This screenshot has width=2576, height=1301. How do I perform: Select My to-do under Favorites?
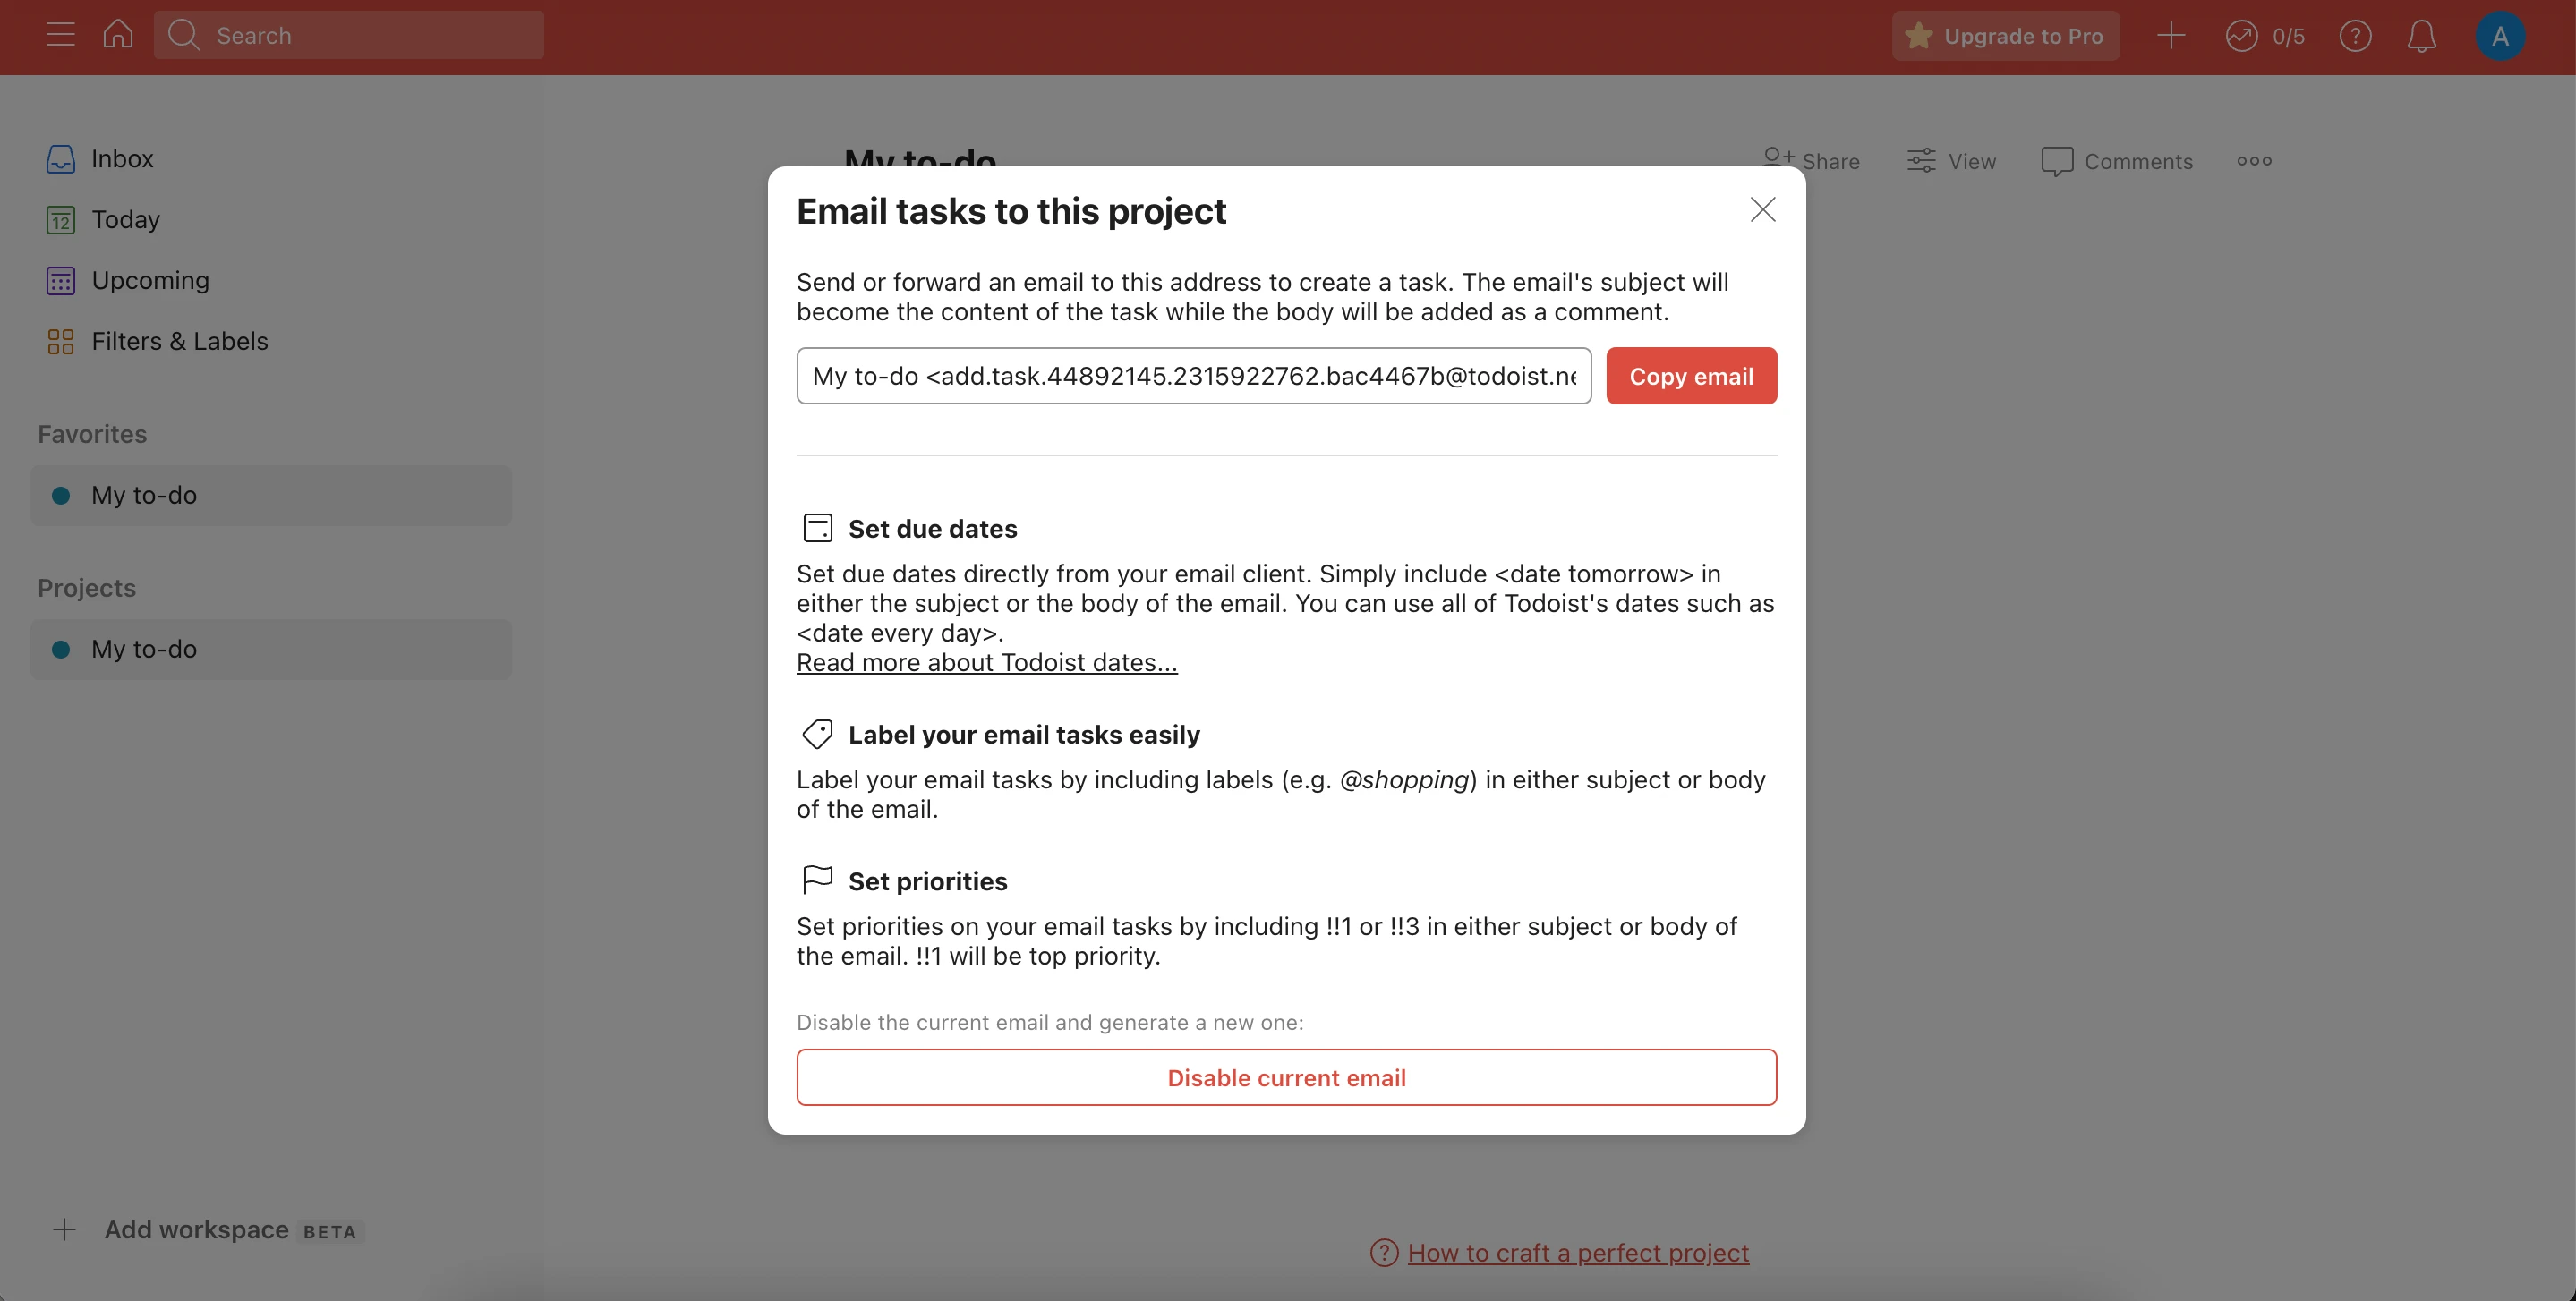point(144,496)
